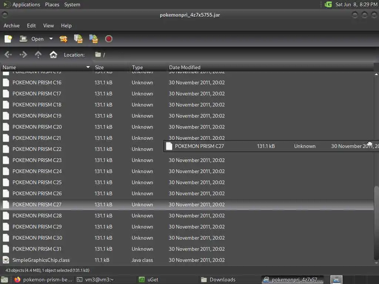Click highlighted row POKEMON PRISM C27
Screen dimensions: 379x284
[x=187, y=205]
